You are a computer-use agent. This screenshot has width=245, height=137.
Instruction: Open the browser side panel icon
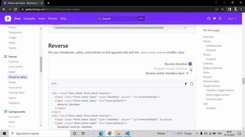229,9
